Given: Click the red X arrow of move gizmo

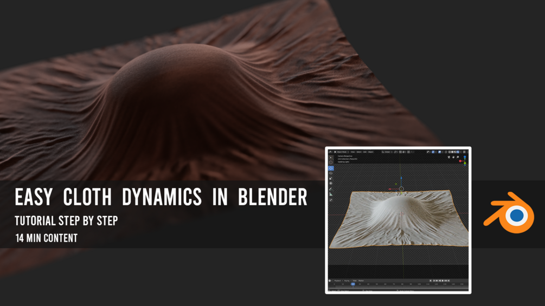Looking at the screenshot, I should coord(390,189).
